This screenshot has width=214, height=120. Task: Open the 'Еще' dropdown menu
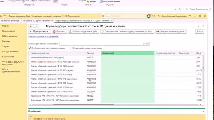(x=200, y=31)
